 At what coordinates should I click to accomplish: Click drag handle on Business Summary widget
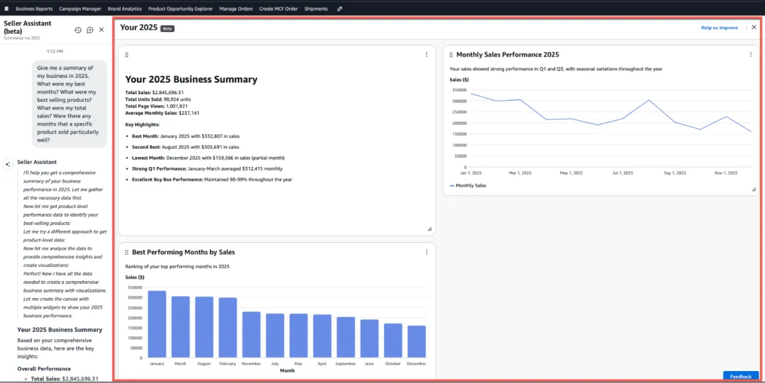tap(127, 55)
